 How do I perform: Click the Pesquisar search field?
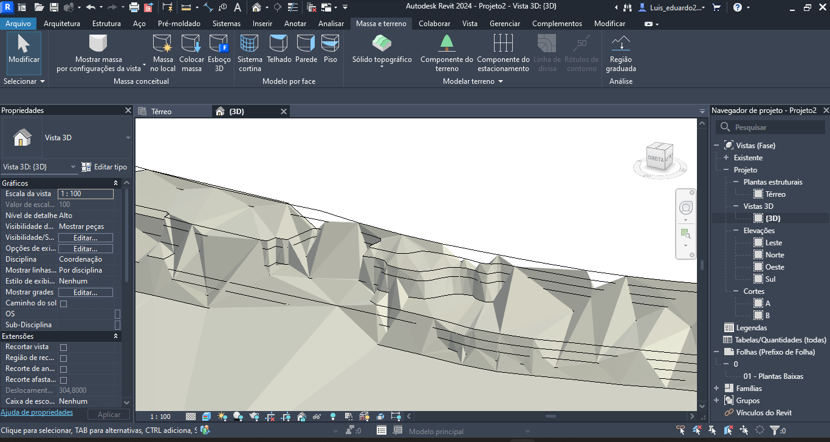[x=770, y=127]
